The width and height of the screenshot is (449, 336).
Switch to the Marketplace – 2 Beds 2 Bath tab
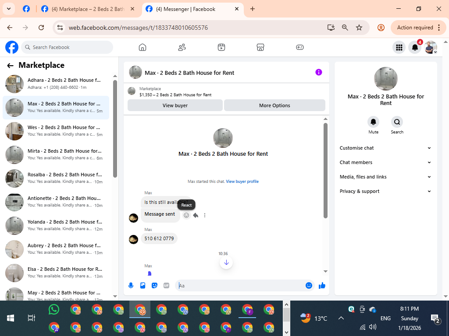(x=88, y=9)
